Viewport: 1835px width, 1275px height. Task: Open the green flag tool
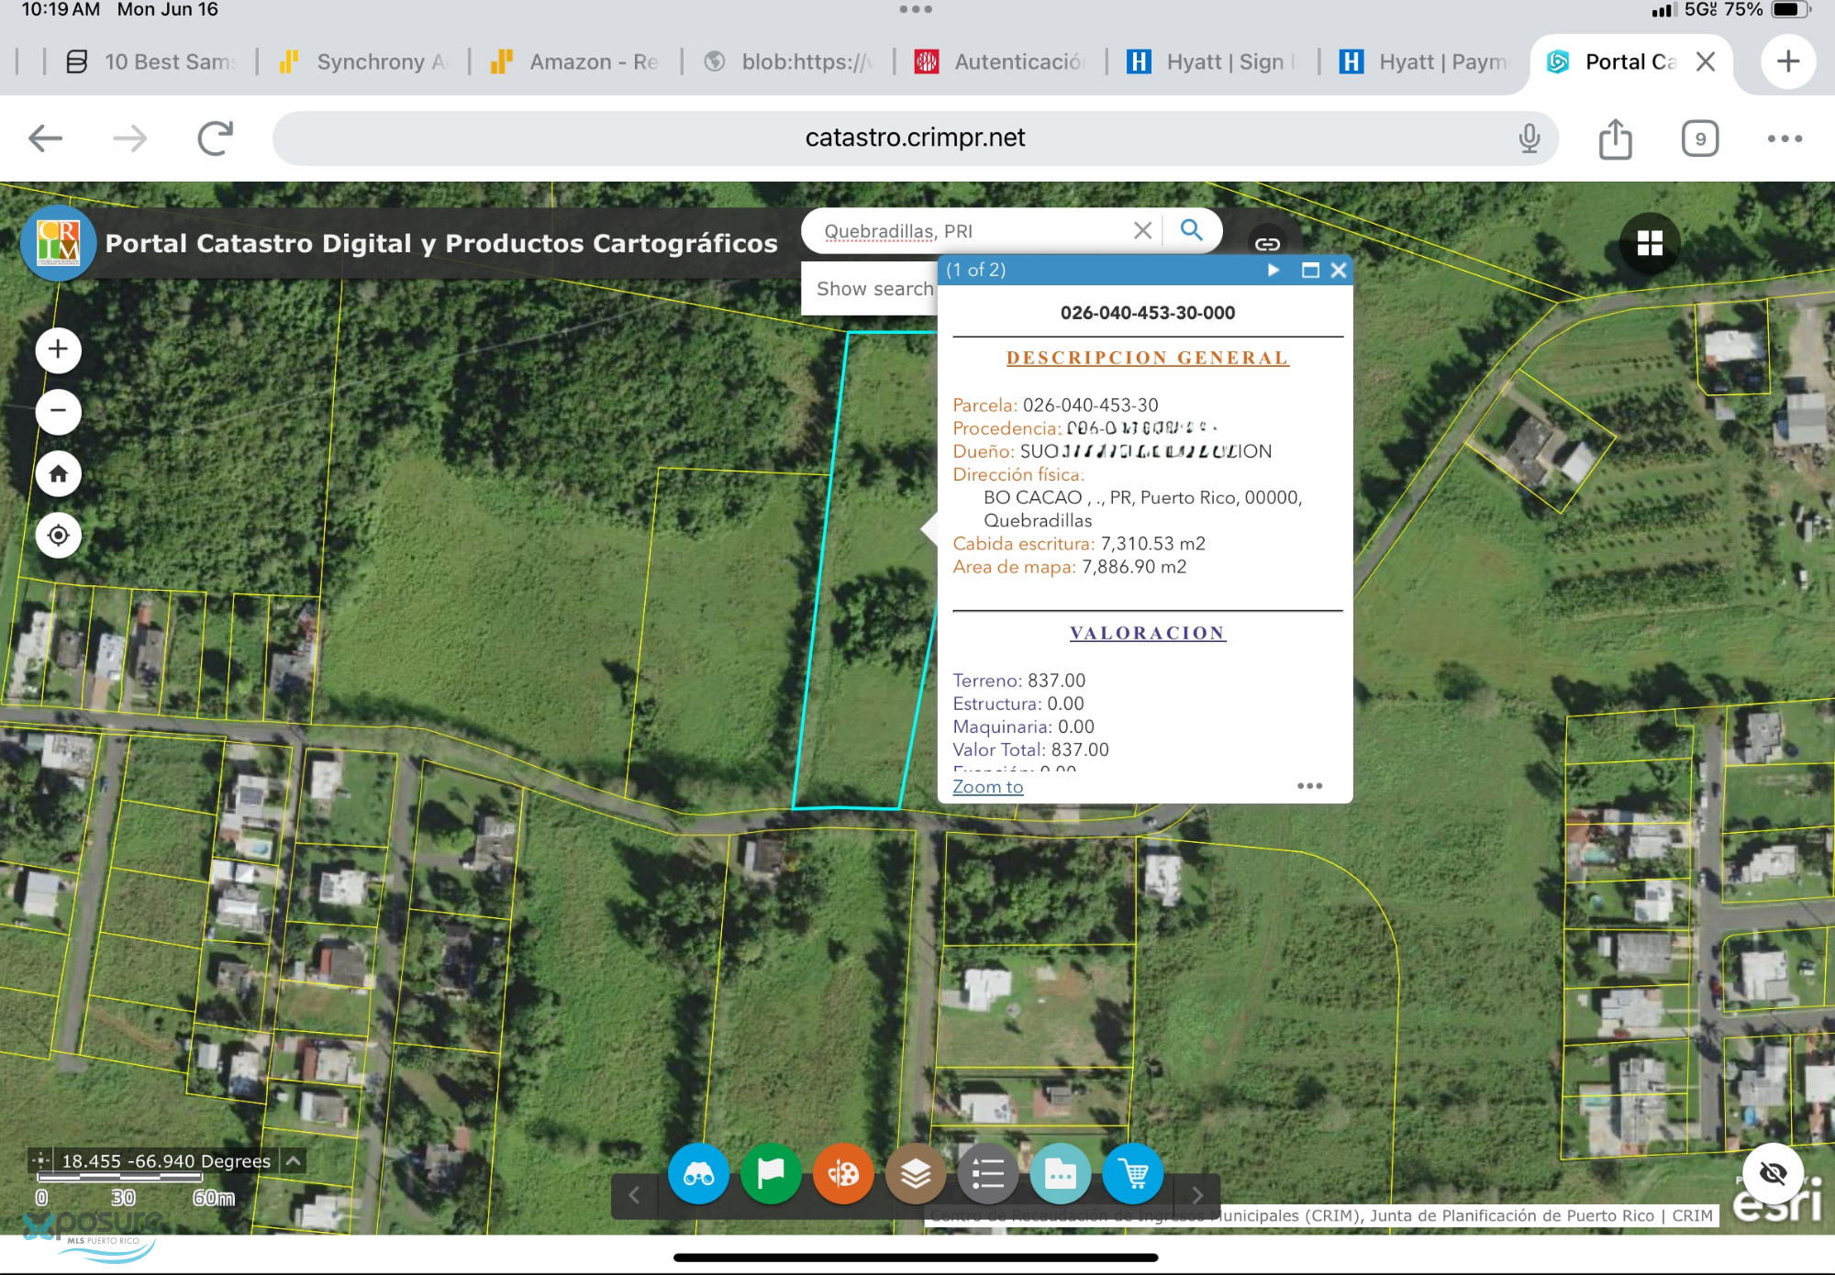(x=771, y=1173)
